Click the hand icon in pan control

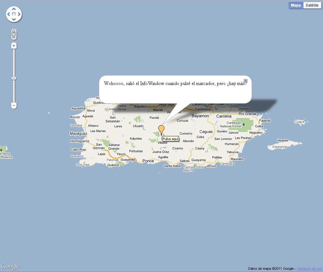tap(14, 14)
